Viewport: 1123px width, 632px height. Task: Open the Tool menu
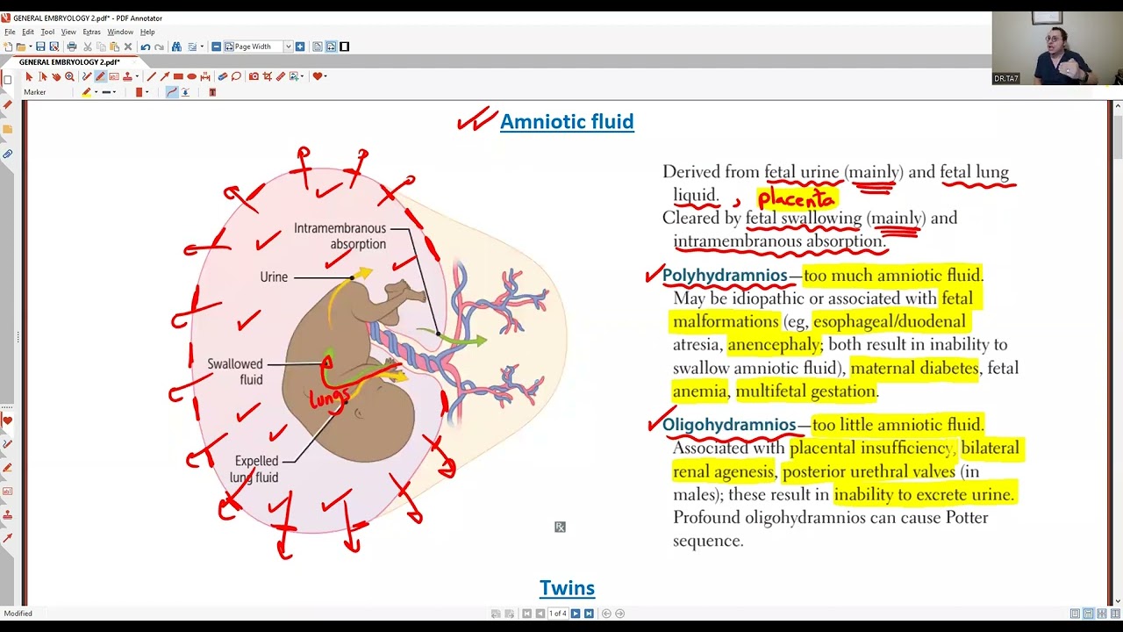(x=47, y=32)
